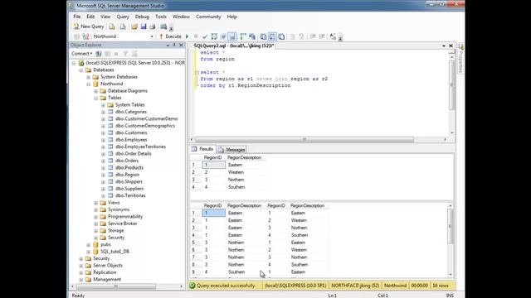This screenshot has width=531, height=298.
Task: Expand the Server Objects node
Action: click(x=81, y=266)
